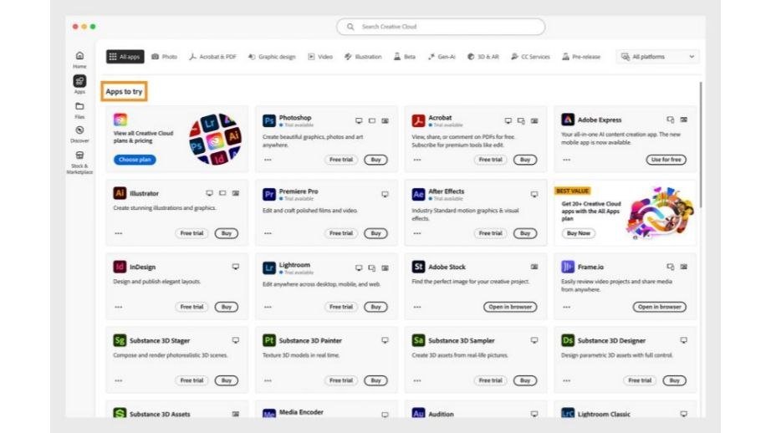Click the After Effects app icon
This screenshot has height=433, width=771.
point(418,194)
